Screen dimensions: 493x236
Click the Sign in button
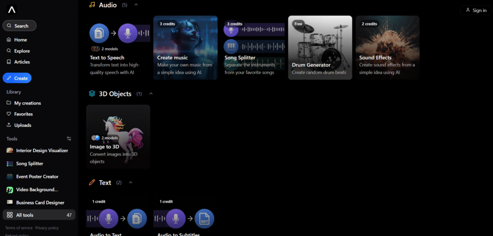476,10
